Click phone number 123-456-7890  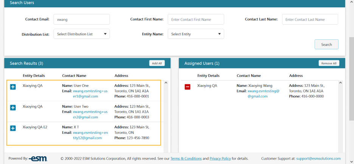pyautogui.click(x=138, y=138)
